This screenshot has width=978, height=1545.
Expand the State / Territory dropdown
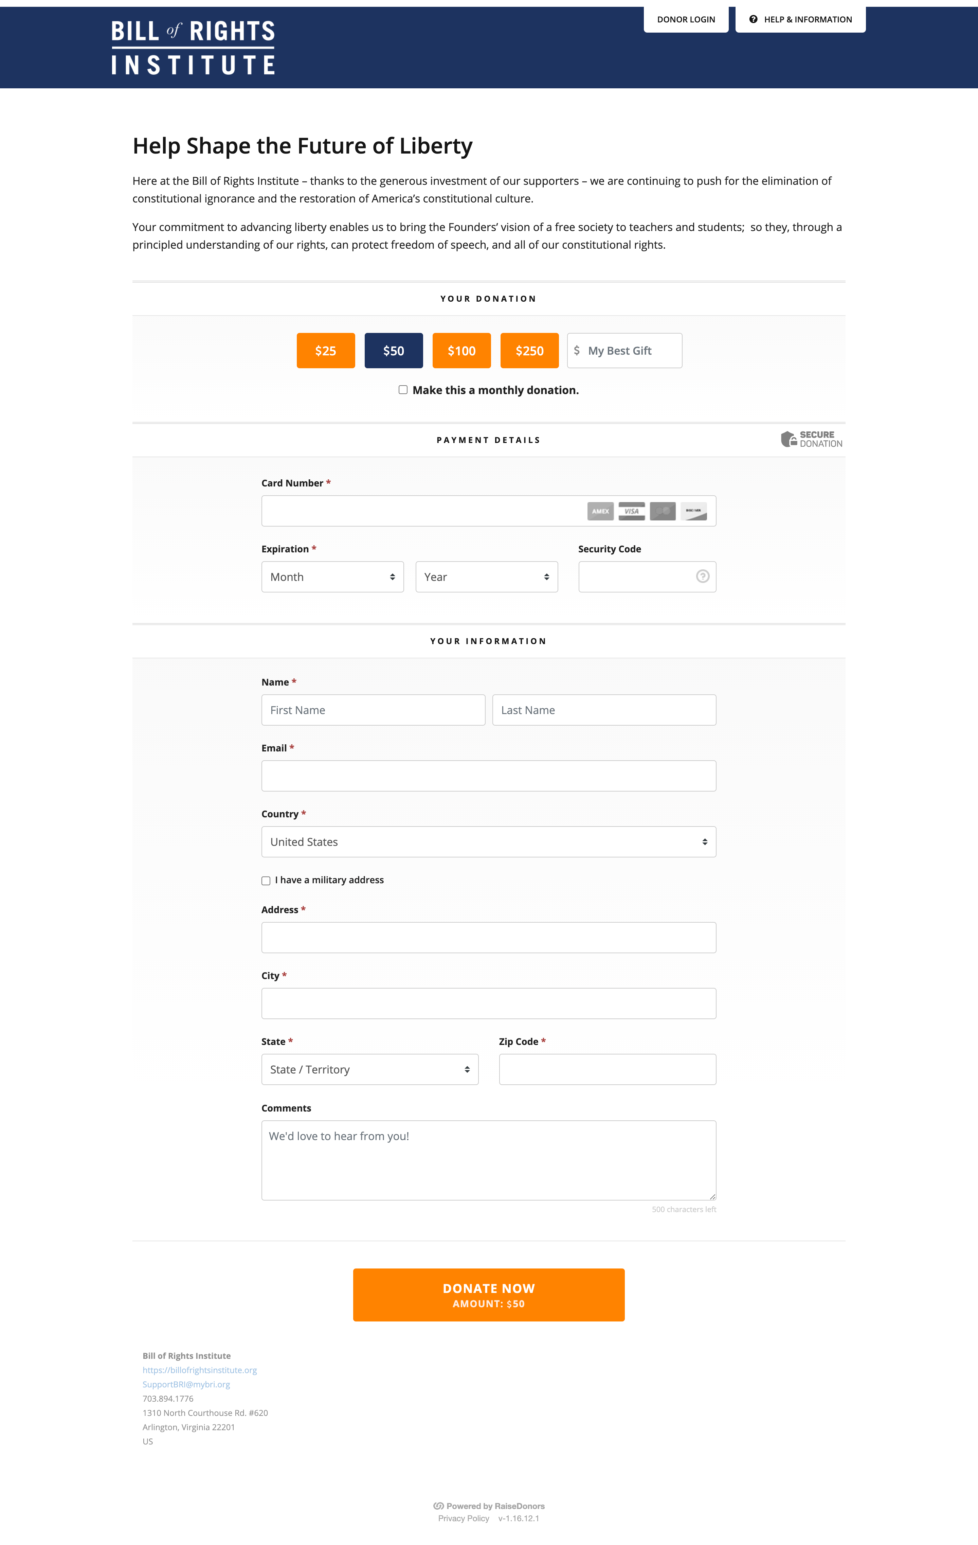click(369, 1069)
